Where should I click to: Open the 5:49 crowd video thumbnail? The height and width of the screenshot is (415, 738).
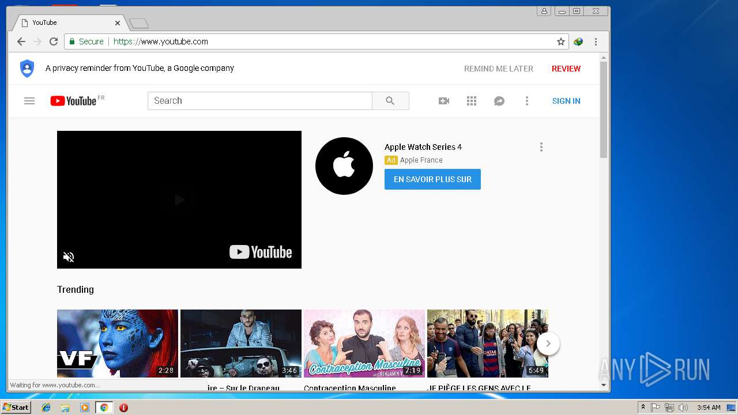(x=488, y=344)
